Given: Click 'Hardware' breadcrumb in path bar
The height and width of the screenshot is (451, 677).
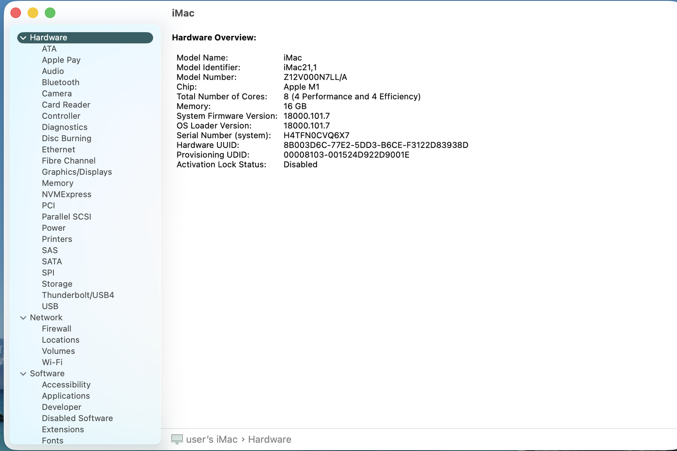Looking at the screenshot, I should pos(270,440).
